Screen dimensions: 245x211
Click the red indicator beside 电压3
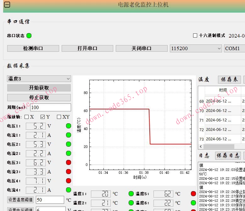(68, 162)
